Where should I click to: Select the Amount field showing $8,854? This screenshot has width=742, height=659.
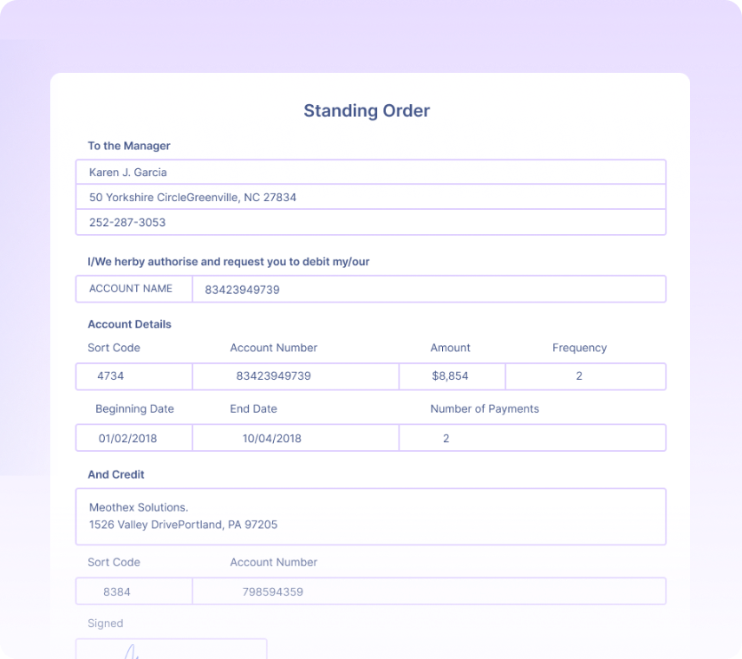[451, 376]
